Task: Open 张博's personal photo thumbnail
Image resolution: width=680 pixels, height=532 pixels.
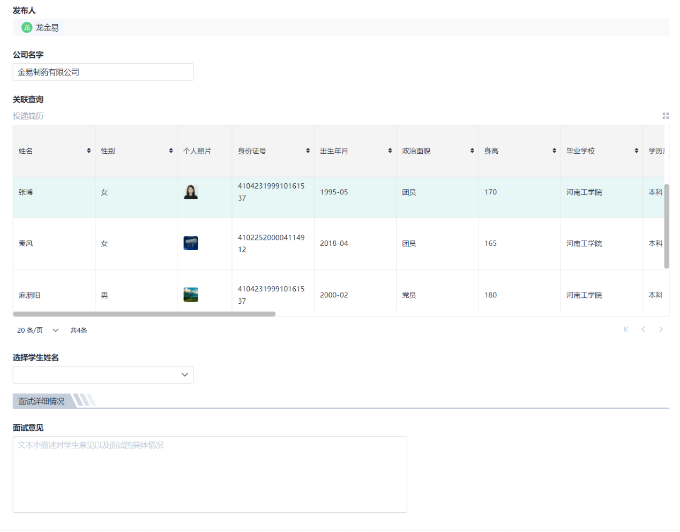Action: point(191,192)
